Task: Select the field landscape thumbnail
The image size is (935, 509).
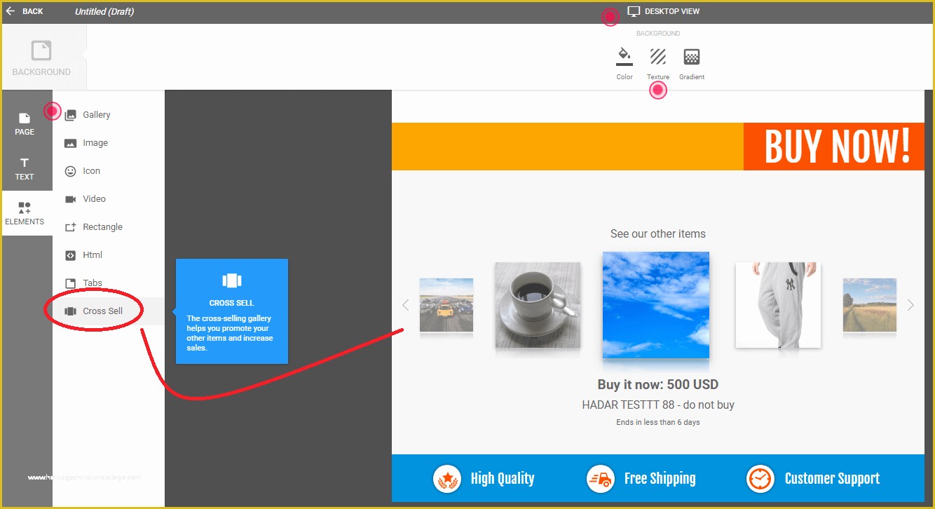Action: tap(870, 305)
